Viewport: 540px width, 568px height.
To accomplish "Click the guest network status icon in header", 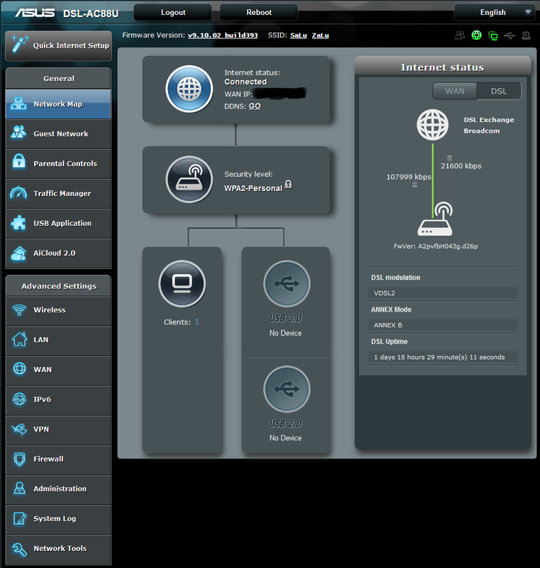I will (x=460, y=35).
